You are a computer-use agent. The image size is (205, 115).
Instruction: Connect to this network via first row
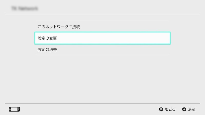tap(102, 27)
